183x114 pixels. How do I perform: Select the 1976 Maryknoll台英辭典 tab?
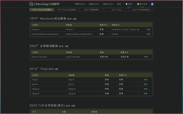click(42, 10)
